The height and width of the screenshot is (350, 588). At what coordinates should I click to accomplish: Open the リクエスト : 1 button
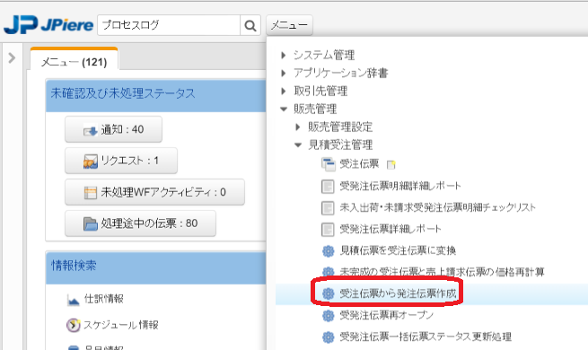click(121, 161)
